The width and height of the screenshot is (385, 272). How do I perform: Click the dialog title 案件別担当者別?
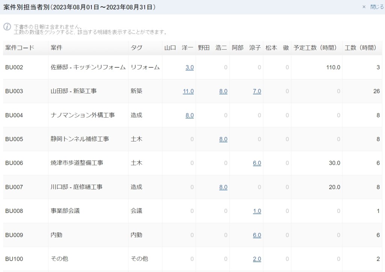point(27,7)
